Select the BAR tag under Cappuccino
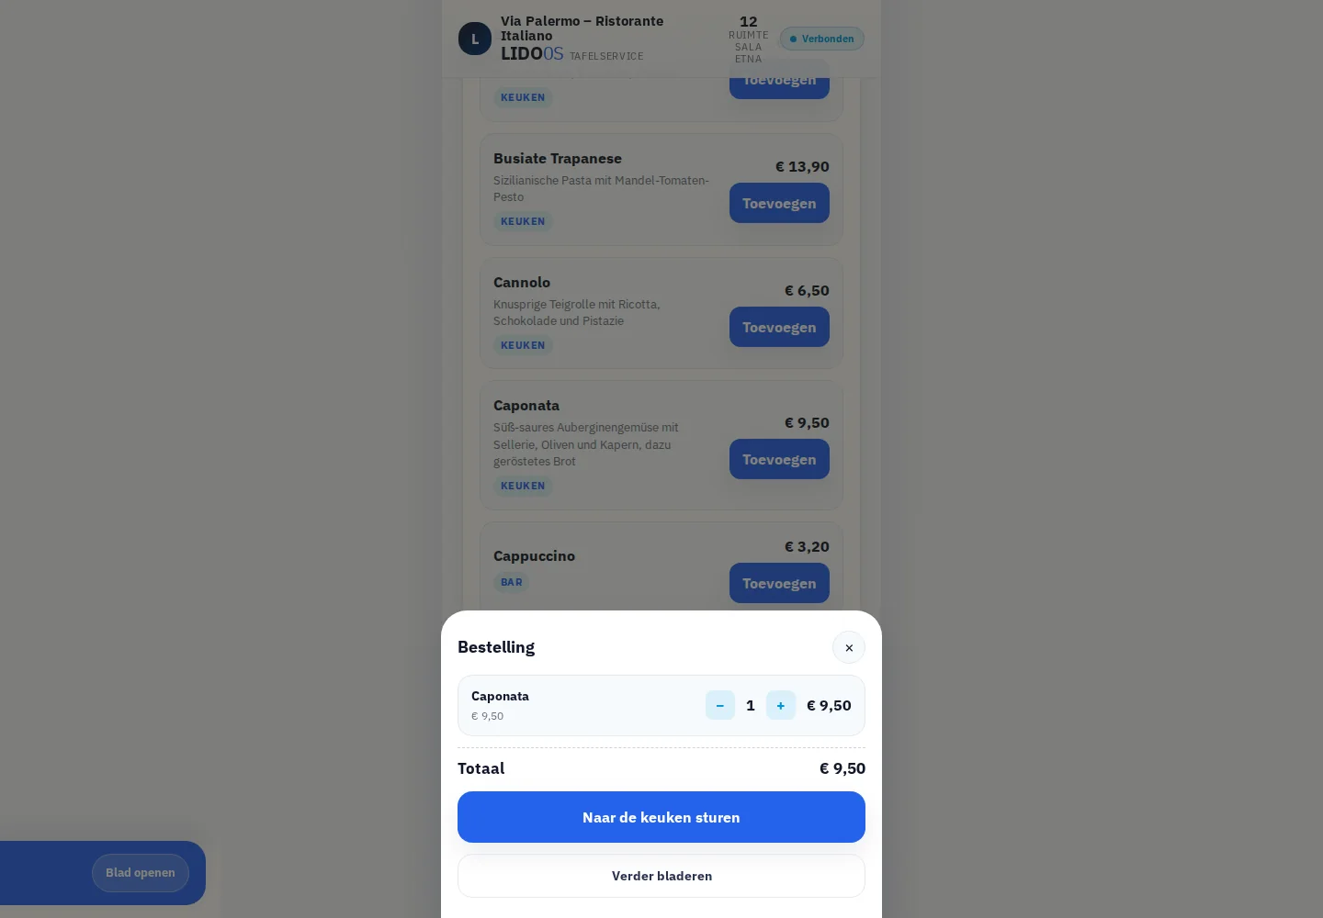Screen dimensions: 1323x918 512,582
